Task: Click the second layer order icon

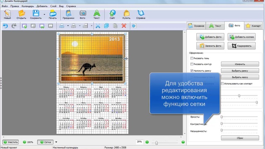Action: click(x=33, y=26)
